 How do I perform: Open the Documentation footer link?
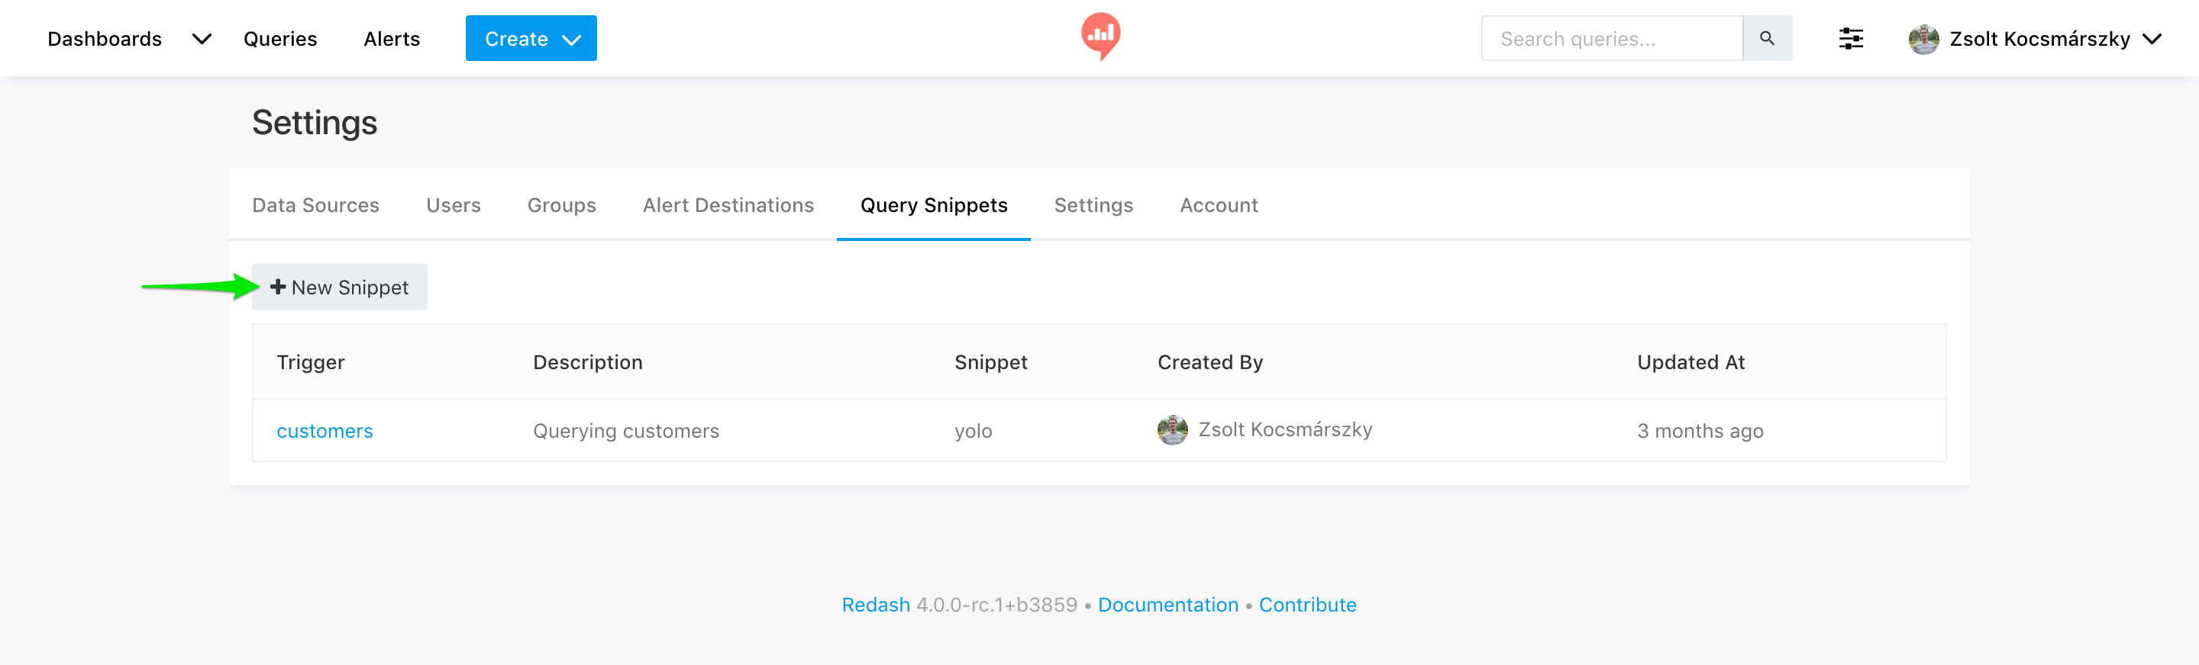pos(1167,605)
